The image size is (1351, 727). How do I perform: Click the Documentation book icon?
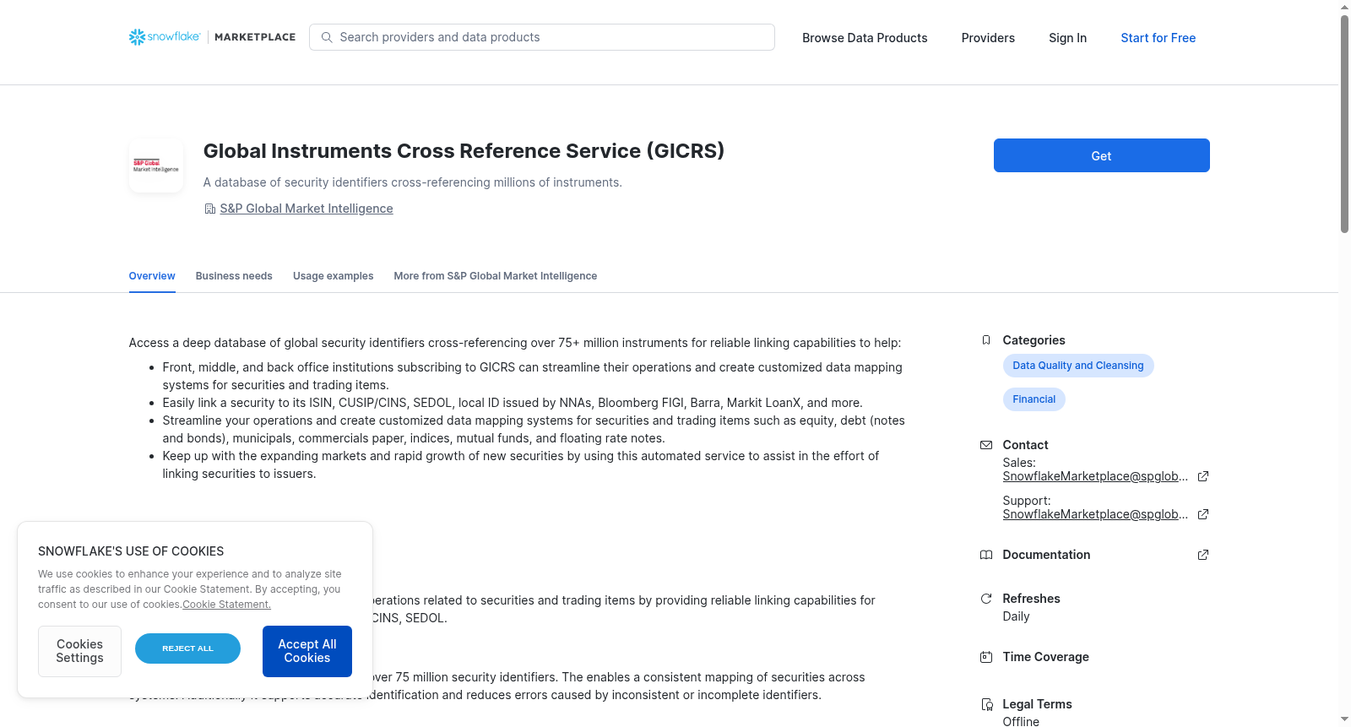(x=985, y=555)
